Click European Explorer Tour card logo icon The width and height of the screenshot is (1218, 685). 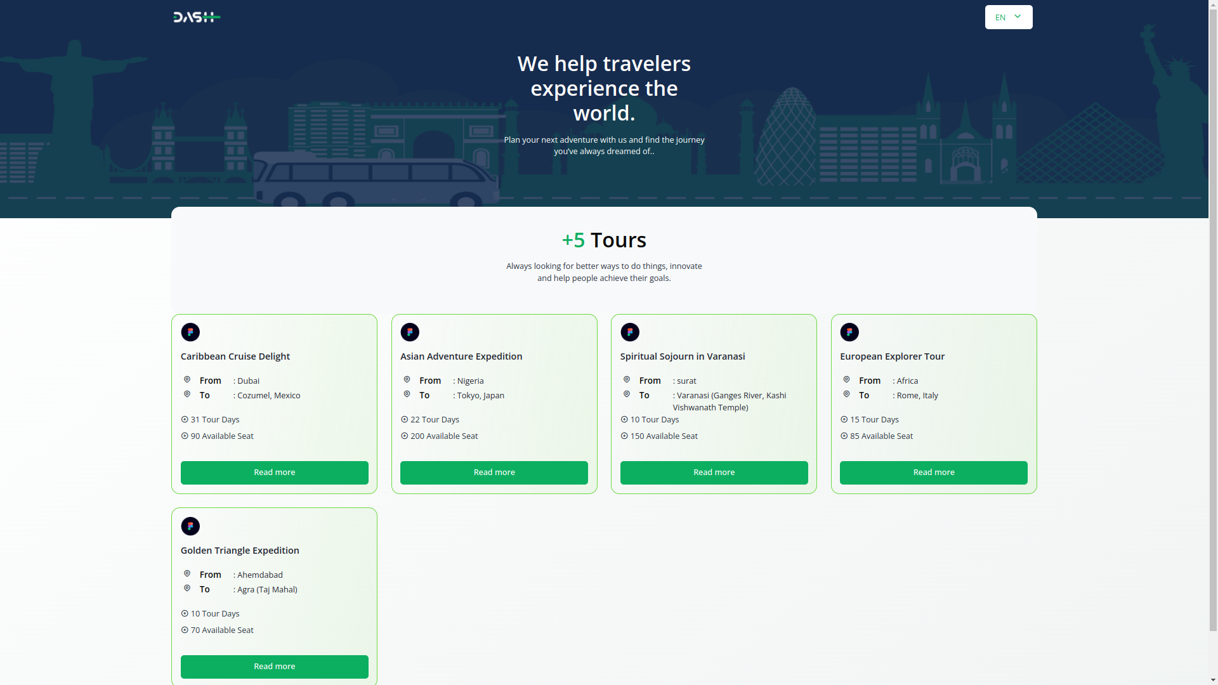coord(849,332)
